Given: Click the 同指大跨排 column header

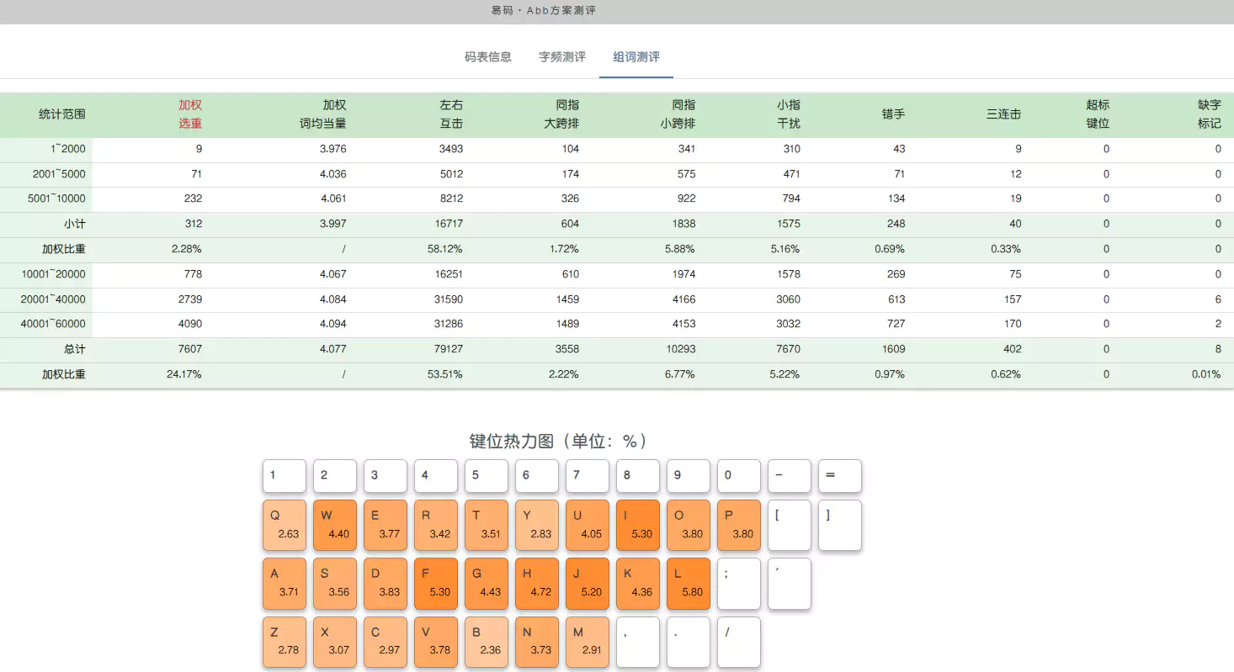Looking at the screenshot, I should 561,114.
